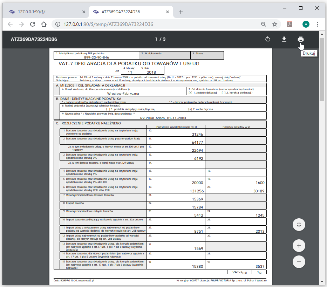The image size is (327, 287).
Task: Click the document title in the PDF toolbar
Action: [x=34, y=39]
